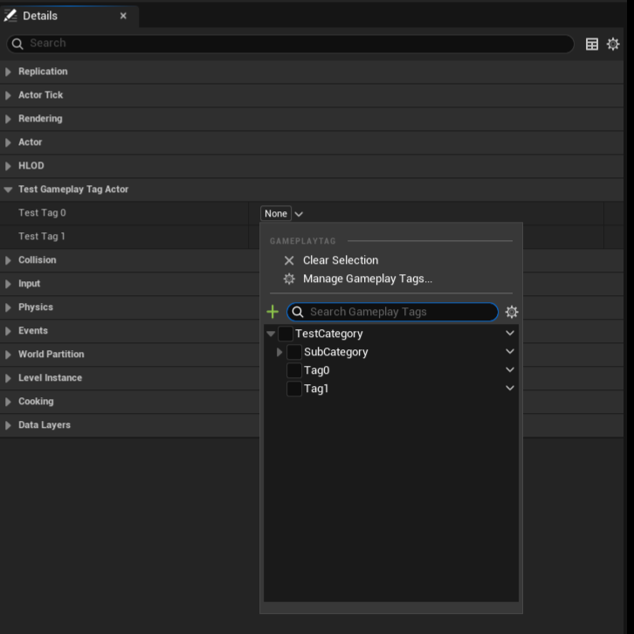Click the X icon beside Clear Selection
The width and height of the screenshot is (634, 634).
(289, 260)
